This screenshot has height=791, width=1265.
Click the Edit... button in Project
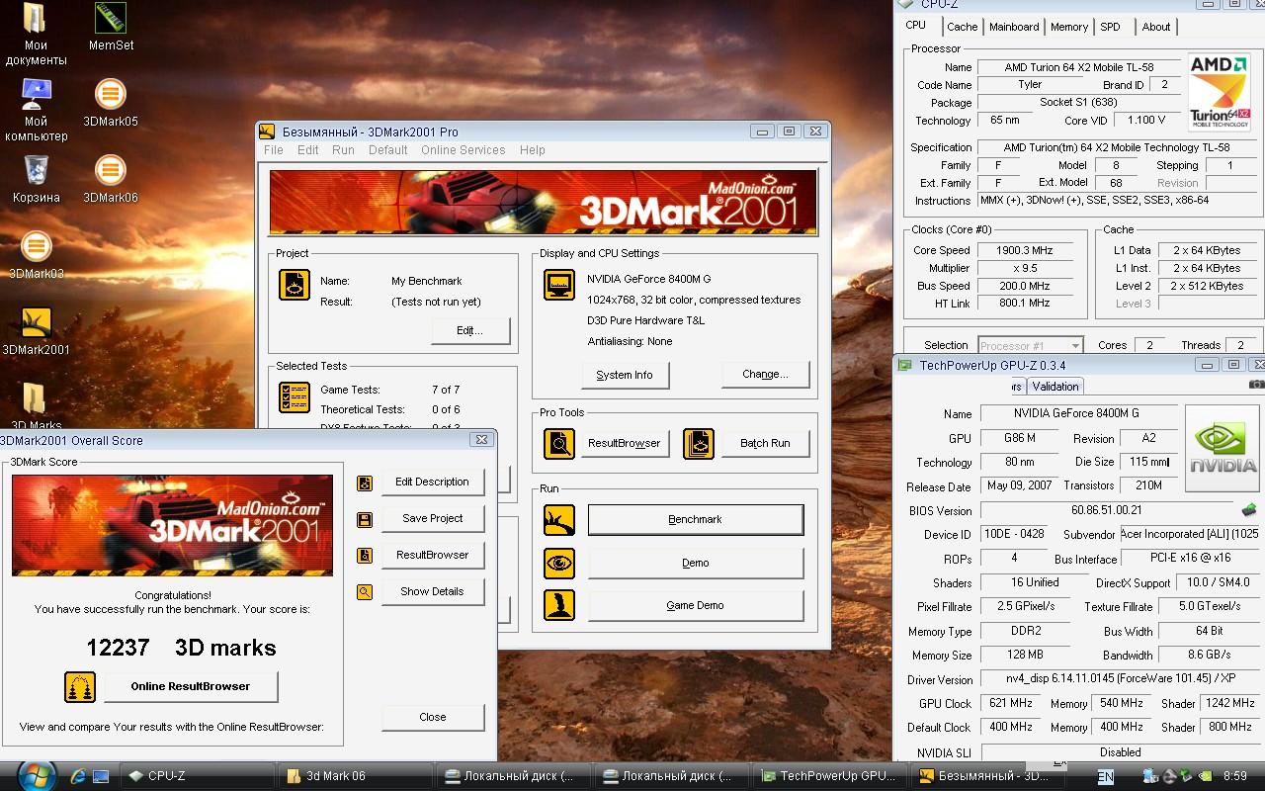[470, 330]
